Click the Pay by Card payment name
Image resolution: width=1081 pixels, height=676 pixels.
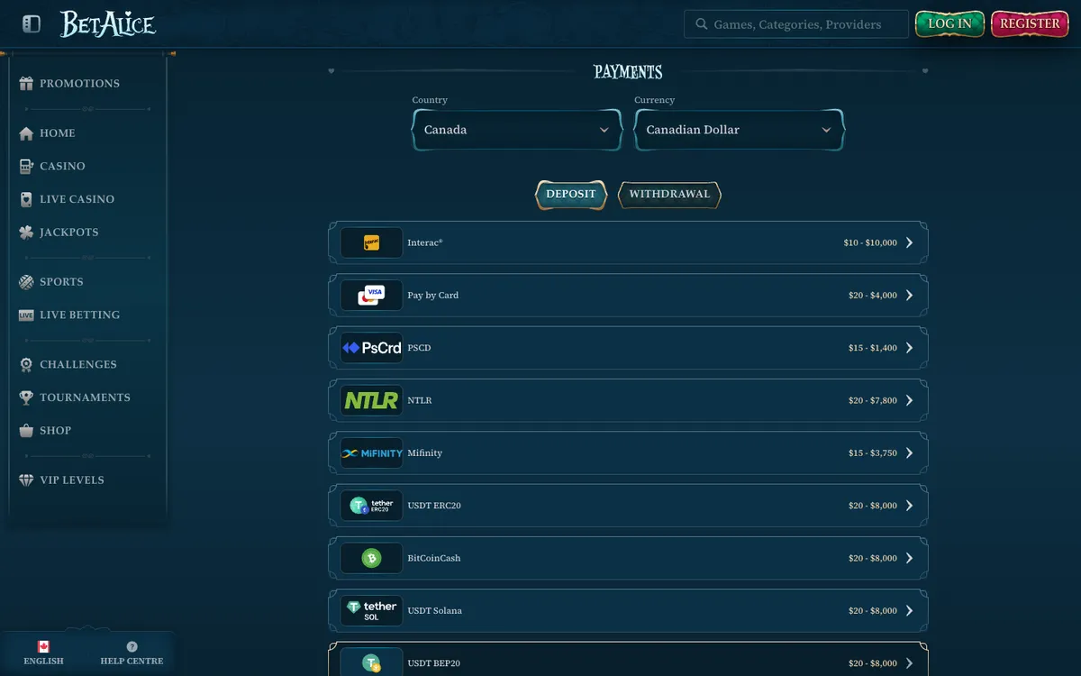click(433, 296)
